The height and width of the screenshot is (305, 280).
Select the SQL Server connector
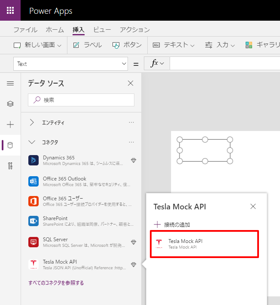tap(81, 242)
